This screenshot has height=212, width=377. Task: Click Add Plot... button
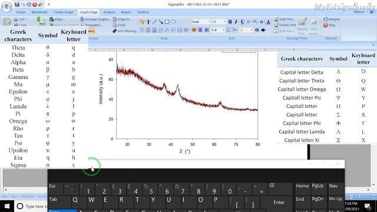[284, 19]
